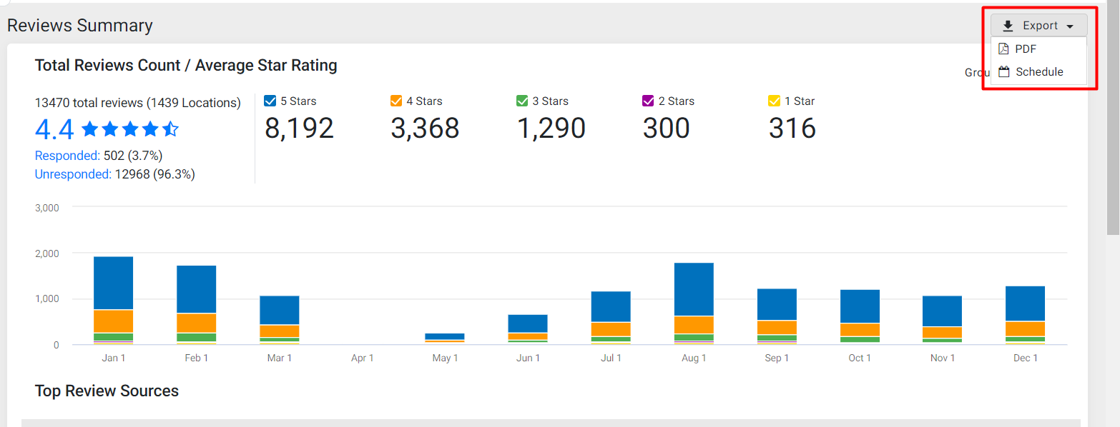1120x427 pixels.
Task: Open the Responded reviews link
Action: click(x=67, y=156)
